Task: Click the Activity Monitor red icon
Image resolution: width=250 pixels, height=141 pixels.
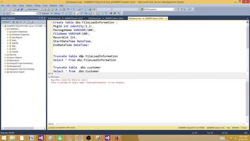Action: click(x=32, y=22)
